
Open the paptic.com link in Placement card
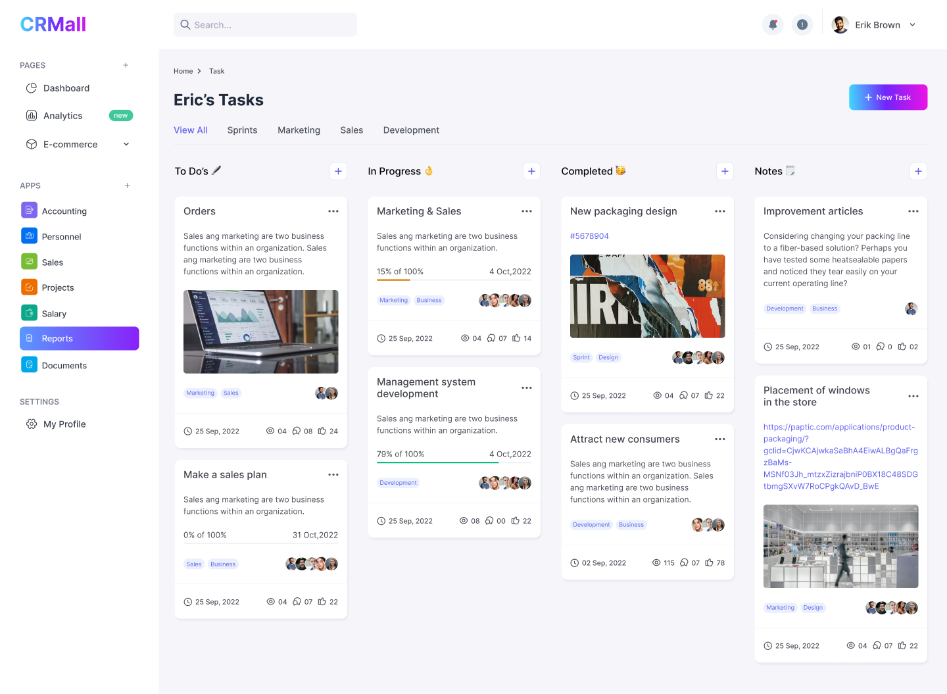[840, 457]
